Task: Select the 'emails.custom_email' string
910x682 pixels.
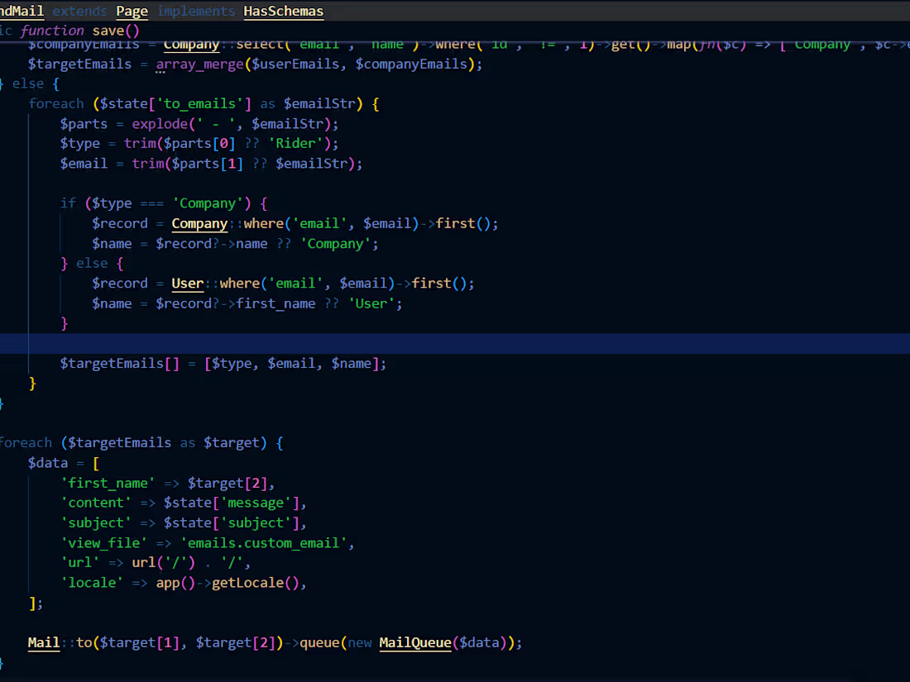Action: click(x=263, y=543)
